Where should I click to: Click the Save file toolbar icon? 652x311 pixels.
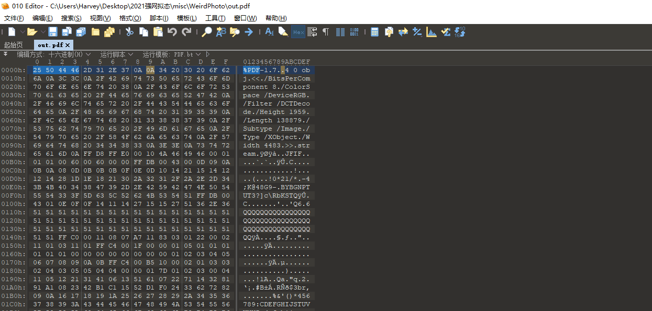[x=53, y=32]
